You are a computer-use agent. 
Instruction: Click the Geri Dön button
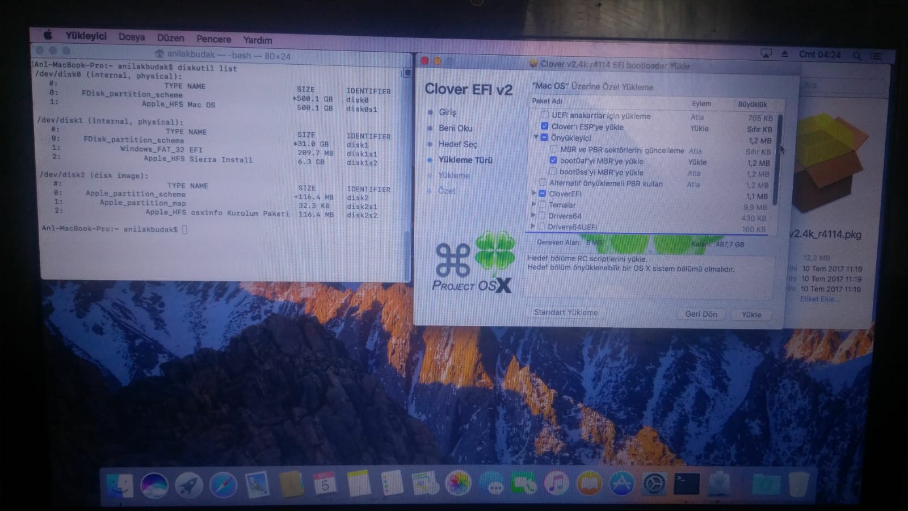pyautogui.click(x=701, y=314)
